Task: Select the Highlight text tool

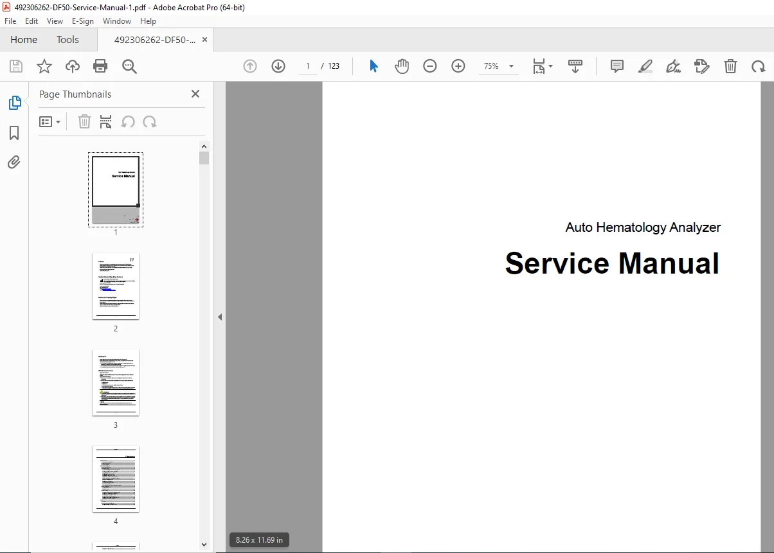Action: (645, 66)
